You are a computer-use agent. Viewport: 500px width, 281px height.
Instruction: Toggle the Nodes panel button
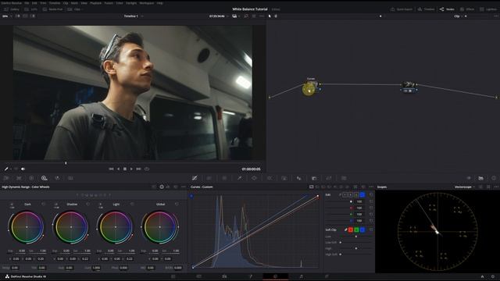[x=447, y=9]
